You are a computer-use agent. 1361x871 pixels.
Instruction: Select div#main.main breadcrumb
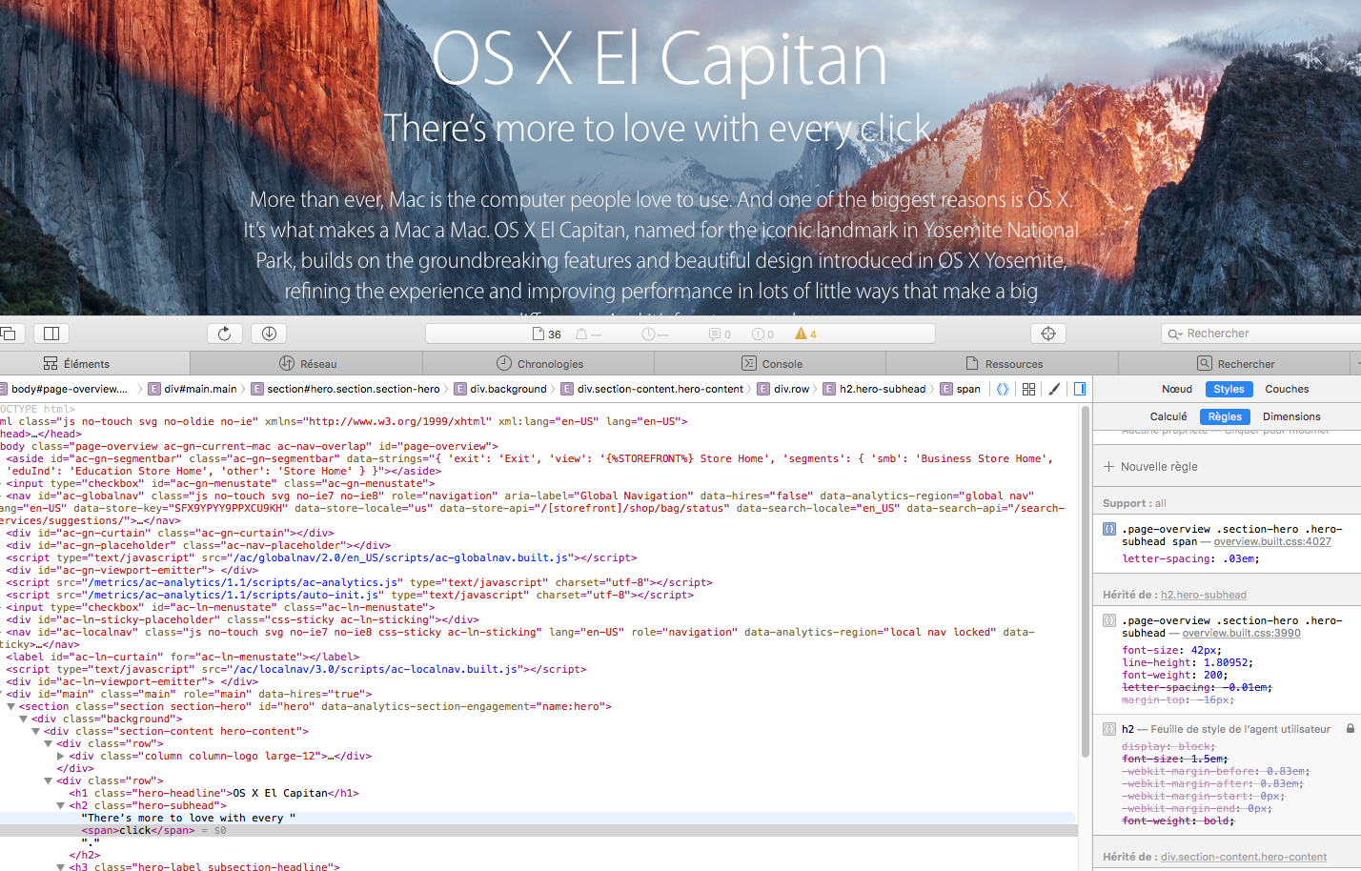click(192, 389)
